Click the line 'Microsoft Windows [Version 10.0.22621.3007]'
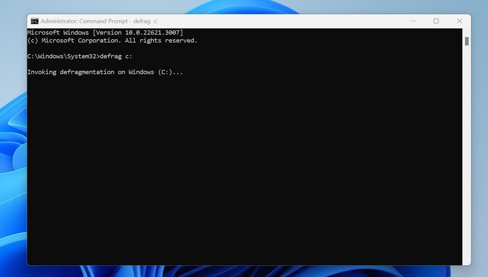488x277 pixels. (x=105, y=32)
